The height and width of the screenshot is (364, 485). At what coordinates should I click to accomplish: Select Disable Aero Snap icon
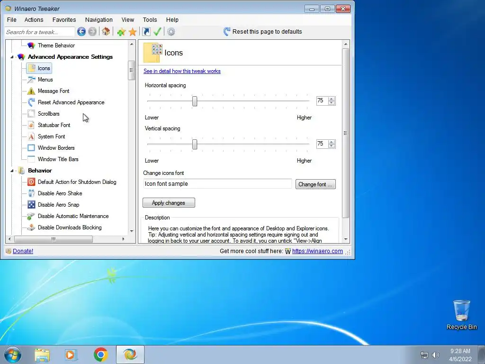(31, 205)
